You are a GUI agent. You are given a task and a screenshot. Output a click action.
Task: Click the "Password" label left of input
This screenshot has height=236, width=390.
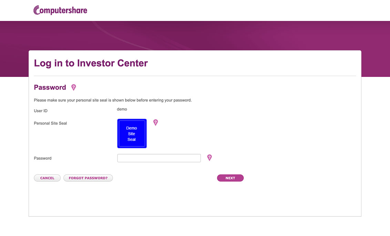[43, 158]
